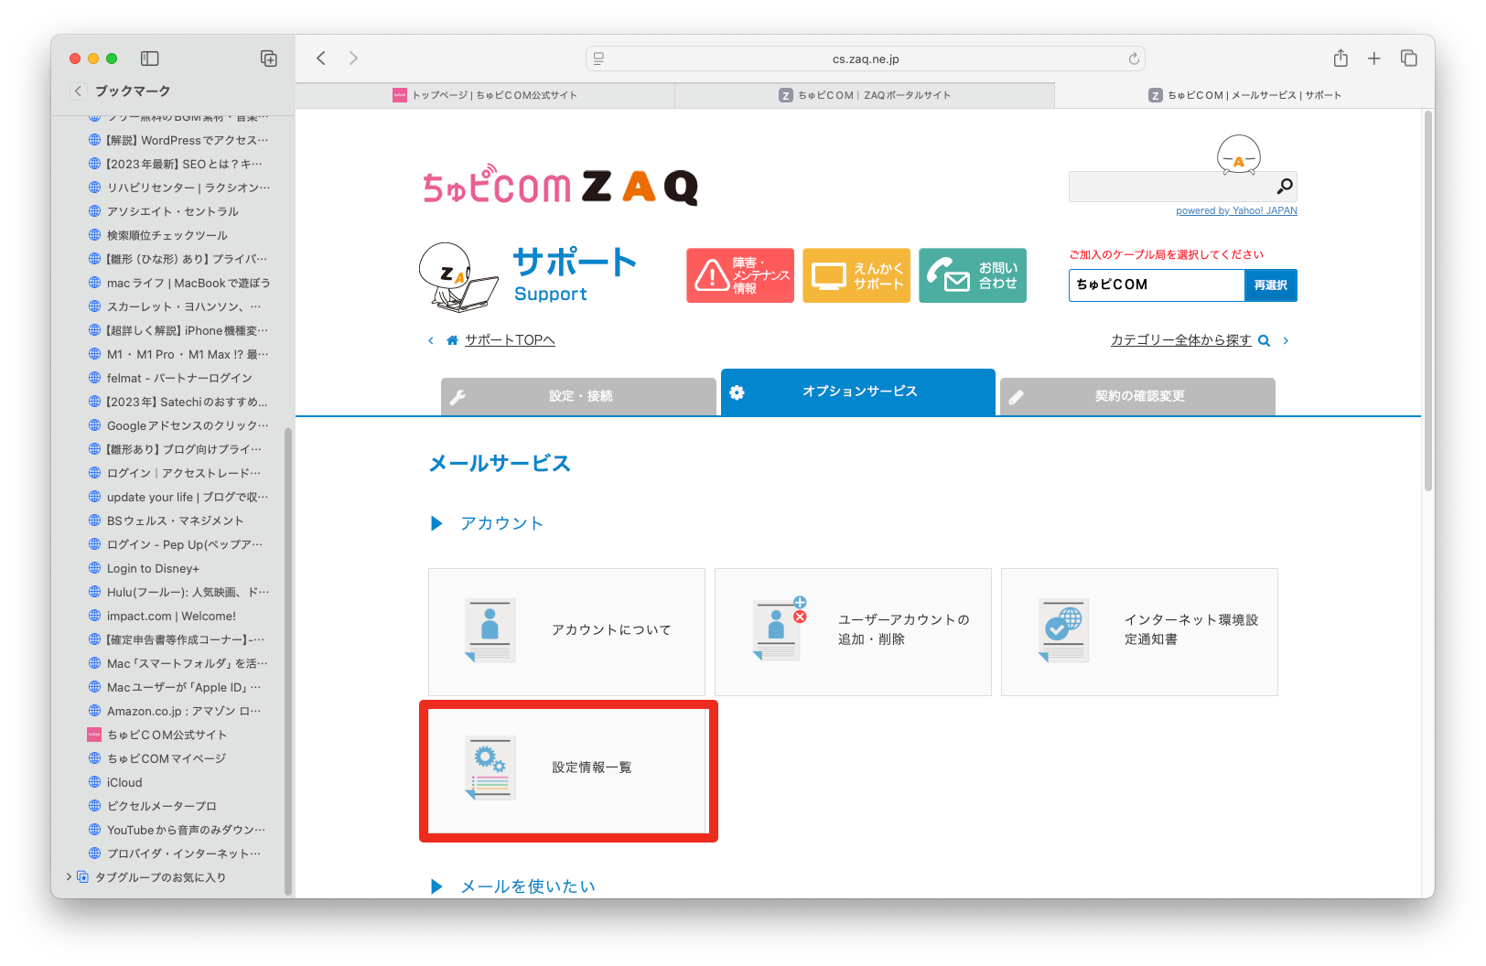Screen dimensions: 1486x966
Task: Go back to previous page
Action: click(x=321, y=59)
